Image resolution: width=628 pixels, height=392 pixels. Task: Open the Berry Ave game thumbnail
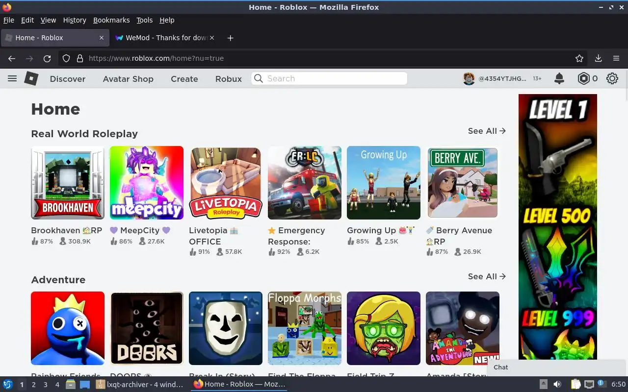463,183
